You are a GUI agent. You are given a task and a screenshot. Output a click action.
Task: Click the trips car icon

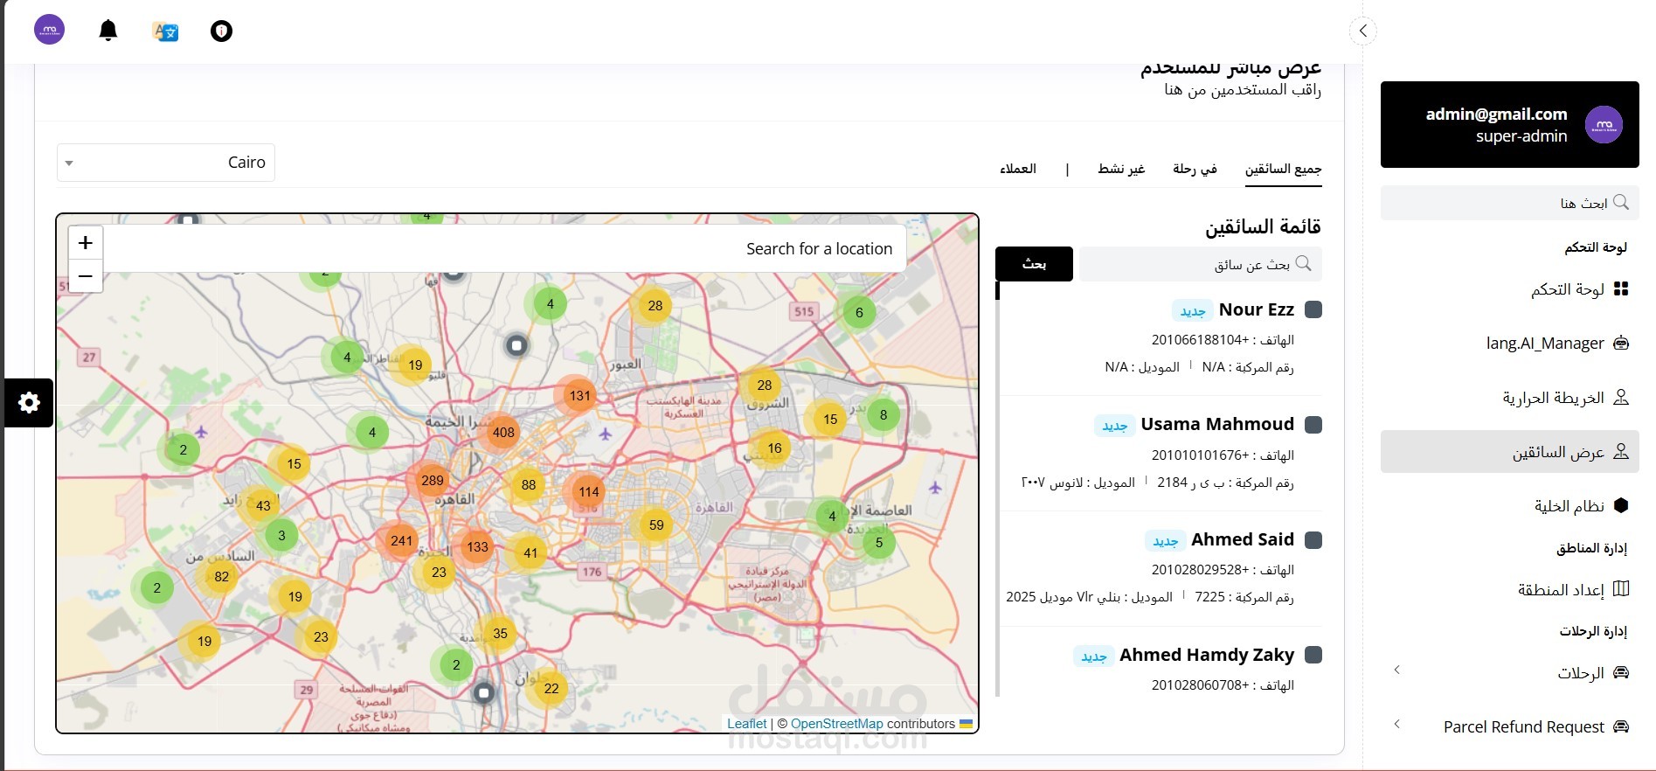click(x=1621, y=672)
